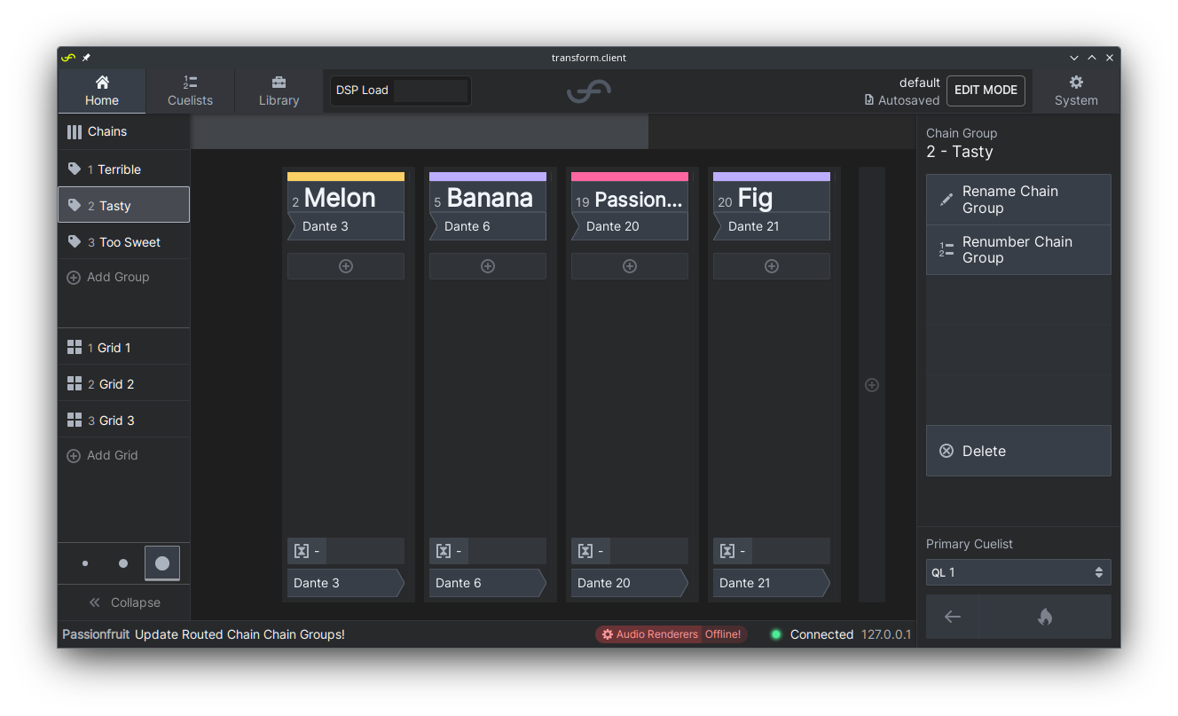Image resolution: width=1178 pixels, height=716 pixels.
Task: Click Add Group in the sidebar
Action: click(x=124, y=278)
